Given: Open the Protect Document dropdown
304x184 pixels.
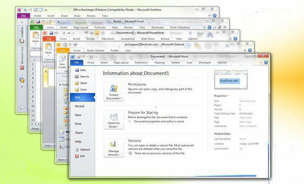Looking at the screenshot, I should [x=114, y=92].
